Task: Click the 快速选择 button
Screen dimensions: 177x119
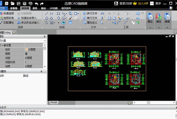Action: 7,14
